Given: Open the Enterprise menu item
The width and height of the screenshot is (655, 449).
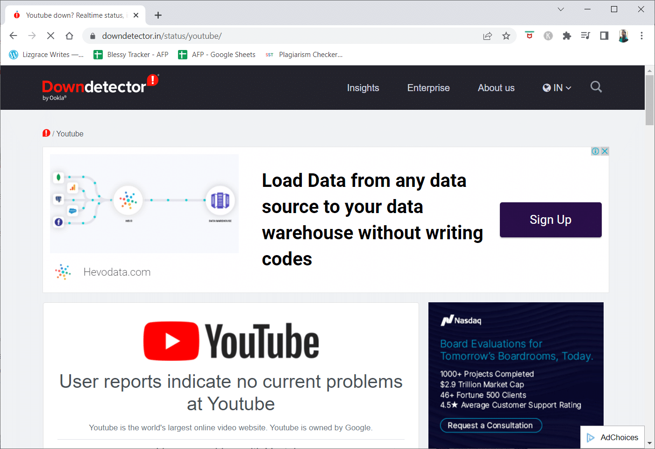Looking at the screenshot, I should pyautogui.click(x=428, y=88).
